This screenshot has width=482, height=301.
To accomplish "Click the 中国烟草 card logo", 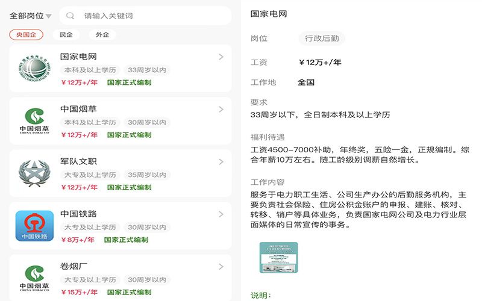I will tap(34, 121).
